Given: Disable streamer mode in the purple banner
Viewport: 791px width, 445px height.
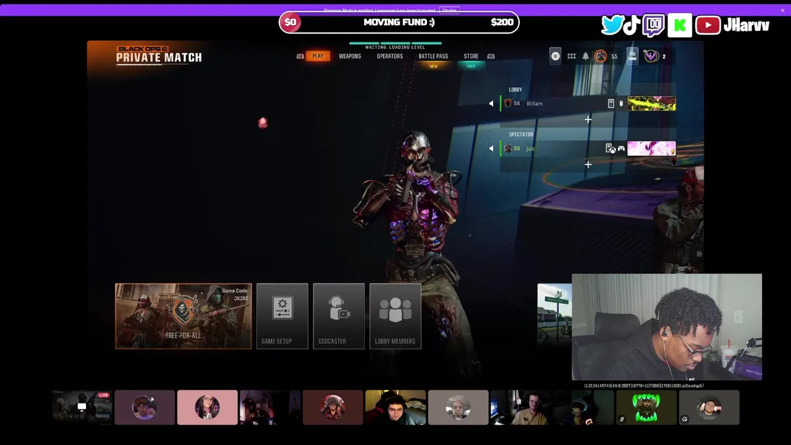Looking at the screenshot, I should [x=449, y=11].
